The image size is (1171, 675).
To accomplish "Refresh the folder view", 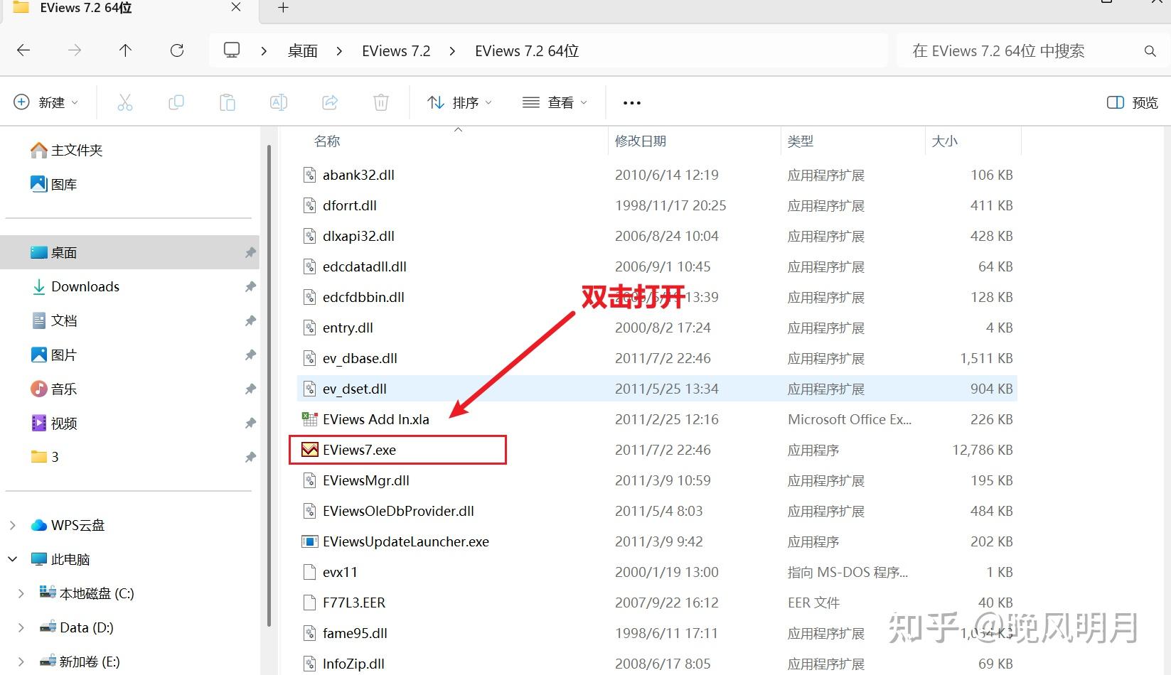I will 176,50.
